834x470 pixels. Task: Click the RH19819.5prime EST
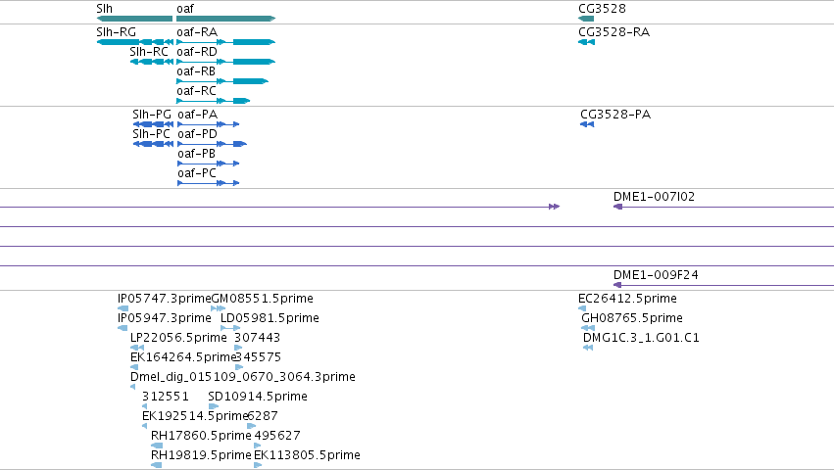[x=157, y=466]
